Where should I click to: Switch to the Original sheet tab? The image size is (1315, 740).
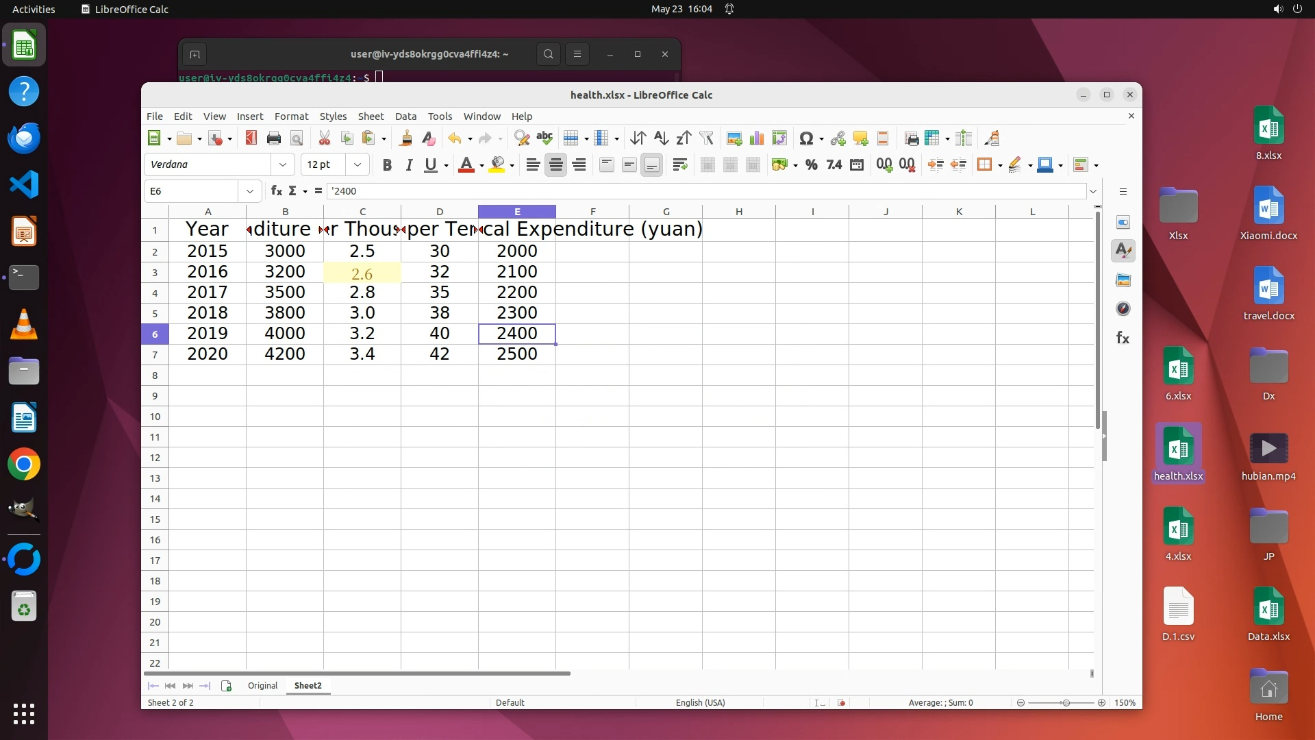click(x=262, y=685)
